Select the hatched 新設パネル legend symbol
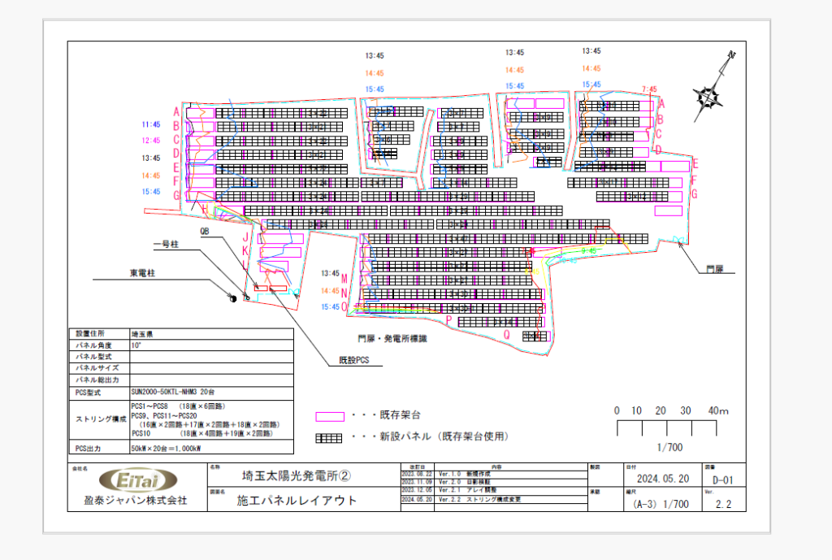This screenshot has height=560, width=832. (329, 438)
